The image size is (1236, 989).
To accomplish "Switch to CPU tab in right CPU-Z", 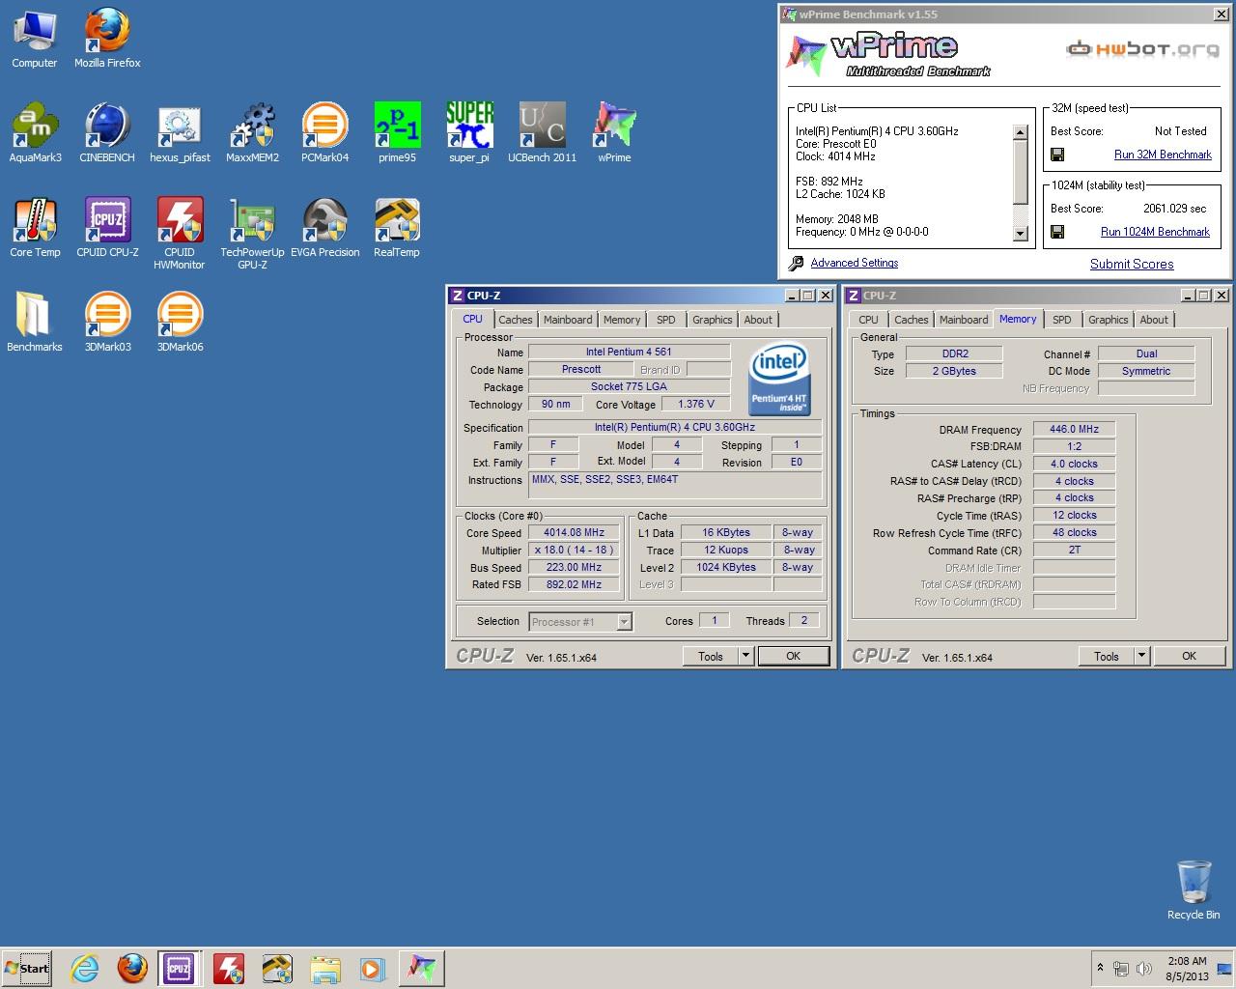I will pyautogui.click(x=869, y=320).
